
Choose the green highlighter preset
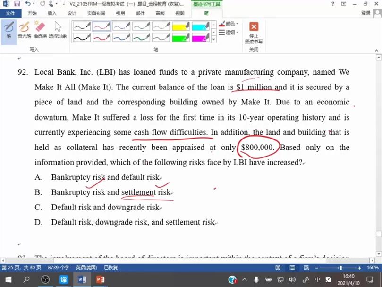pos(180,37)
